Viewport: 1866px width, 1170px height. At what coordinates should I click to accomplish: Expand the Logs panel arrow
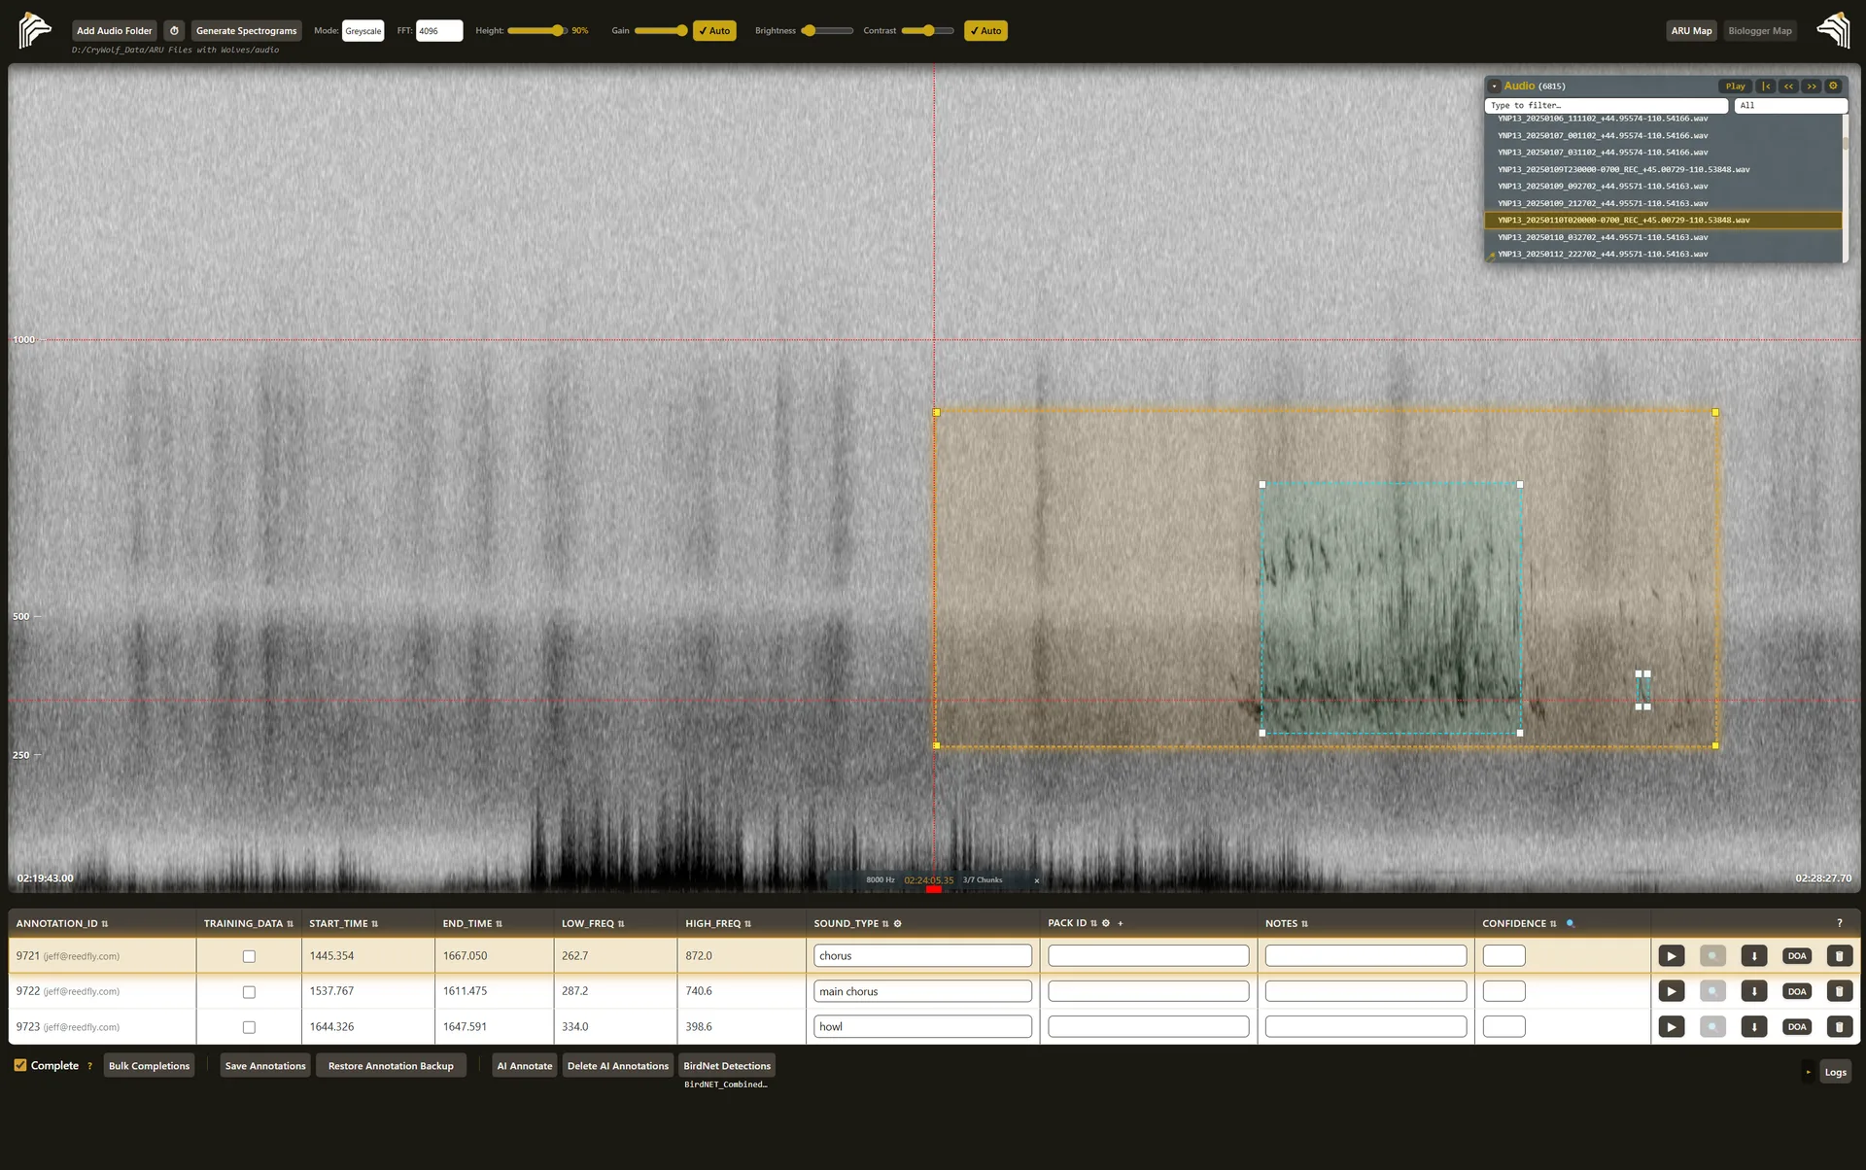(1808, 1072)
